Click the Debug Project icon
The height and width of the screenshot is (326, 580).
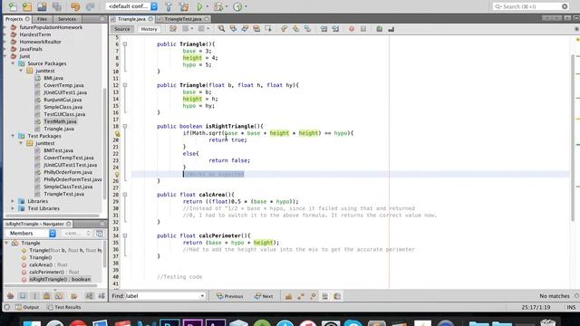click(218, 6)
